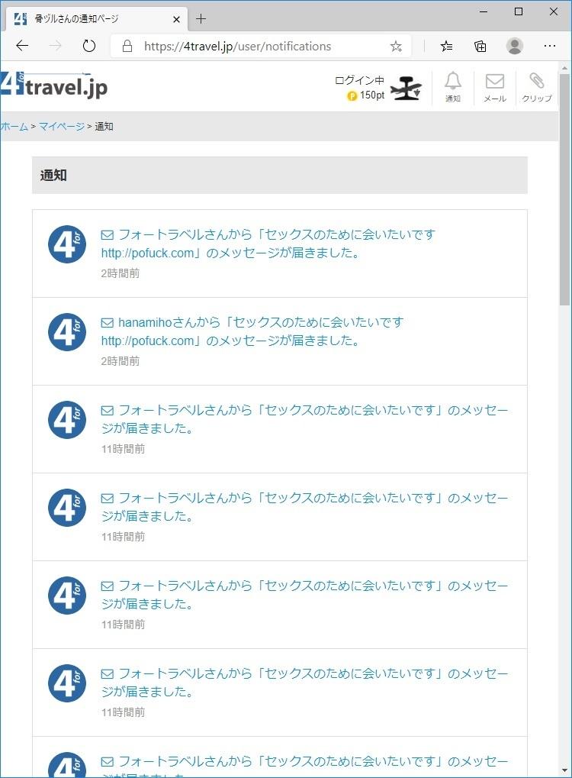The width and height of the screenshot is (572, 778).
Task: Click the scrollbar down arrow
Action: coord(564,770)
